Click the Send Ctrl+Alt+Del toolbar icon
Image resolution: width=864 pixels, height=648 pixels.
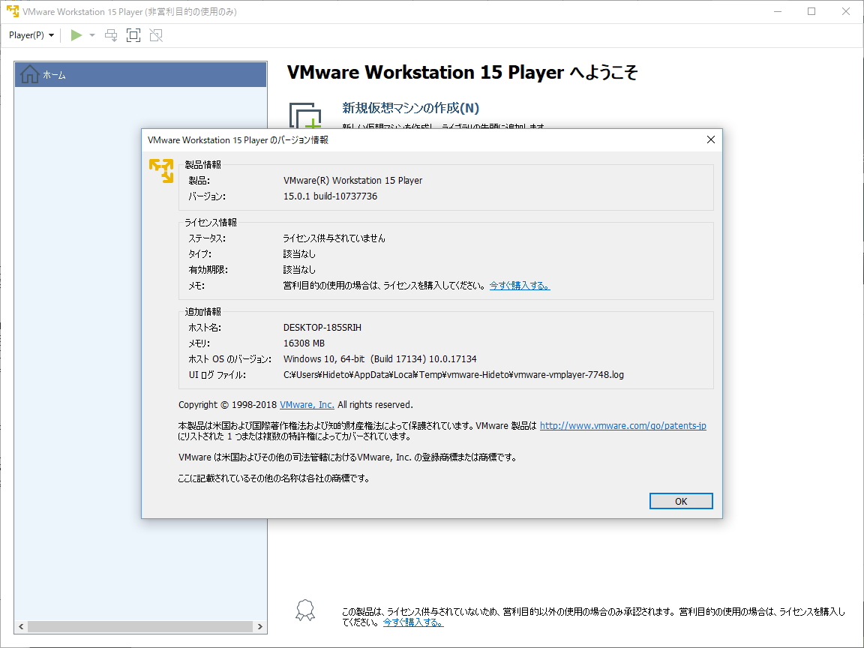(110, 34)
